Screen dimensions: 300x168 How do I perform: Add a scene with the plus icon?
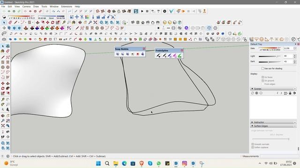tap(256, 93)
